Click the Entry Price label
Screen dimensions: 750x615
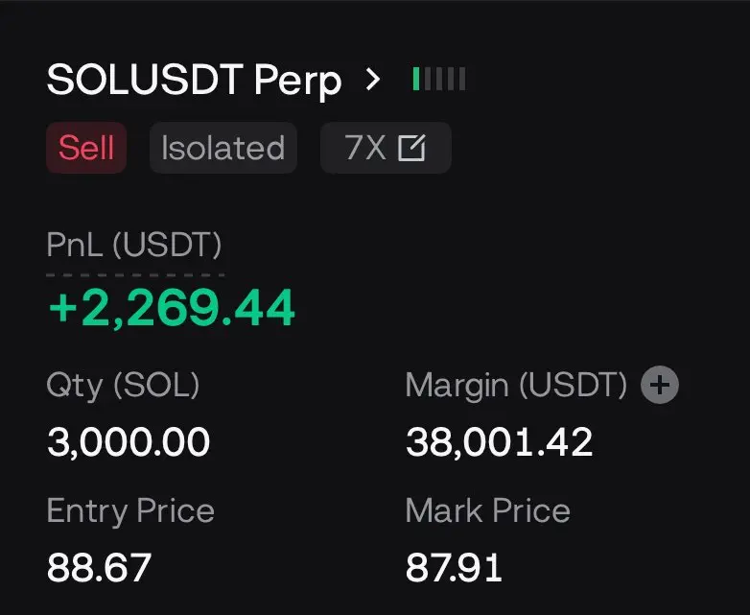point(130,511)
